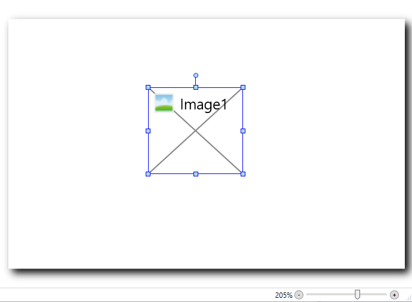The width and height of the screenshot is (412, 302).
Task: Click the top-left resize handle of Image1
Action: [148, 87]
